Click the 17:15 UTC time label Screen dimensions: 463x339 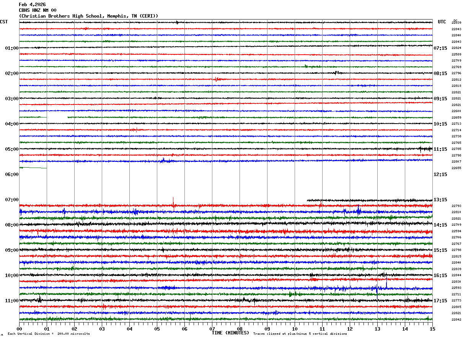click(x=440, y=301)
